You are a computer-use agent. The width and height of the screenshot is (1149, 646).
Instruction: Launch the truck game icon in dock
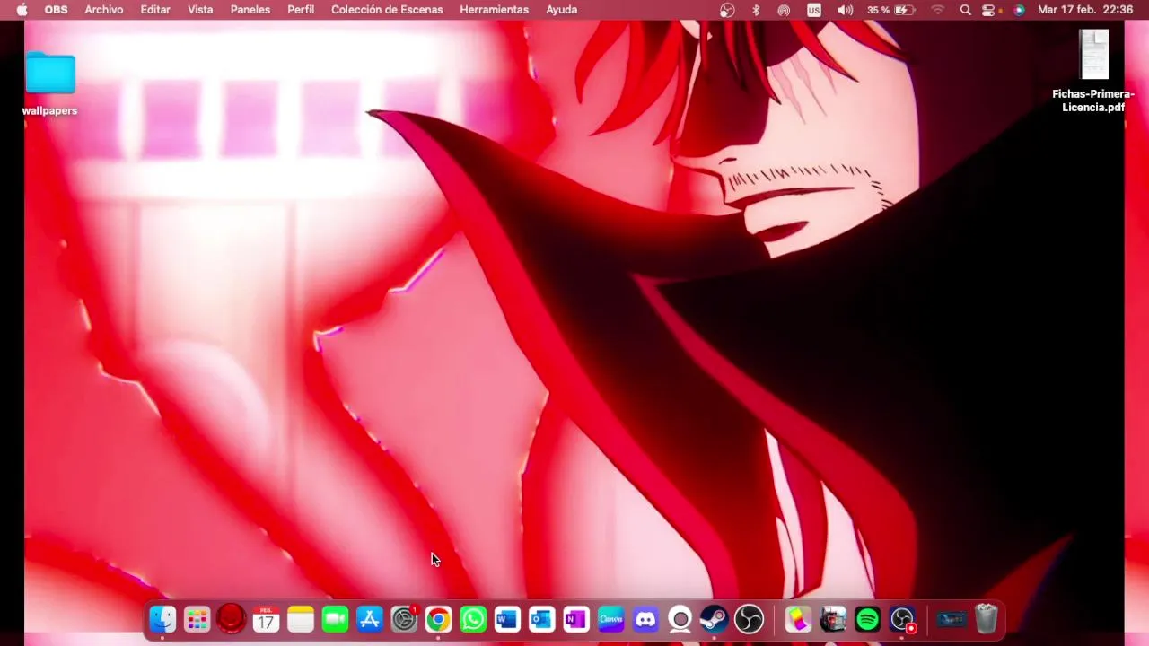tap(833, 619)
